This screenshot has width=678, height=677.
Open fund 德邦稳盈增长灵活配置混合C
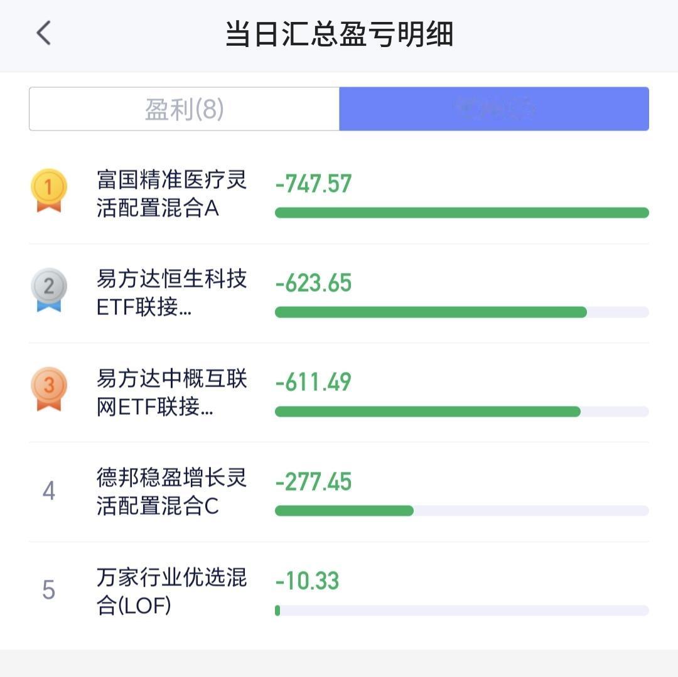click(x=171, y=491)
